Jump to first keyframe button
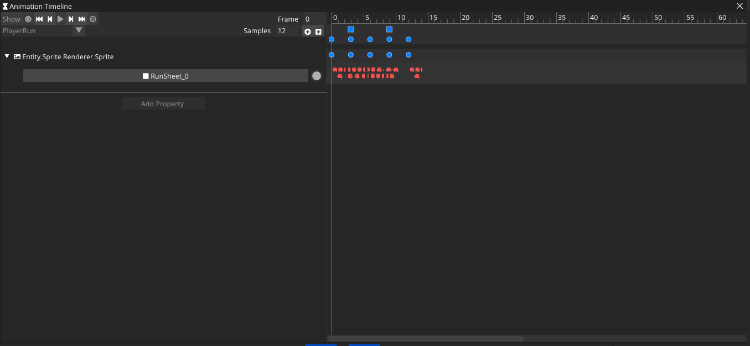The height and width of the screenshot is (346, 750). click(39, 19)
